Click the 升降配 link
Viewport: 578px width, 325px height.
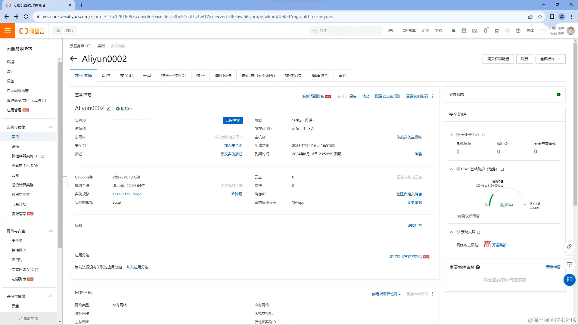(237, 194)
